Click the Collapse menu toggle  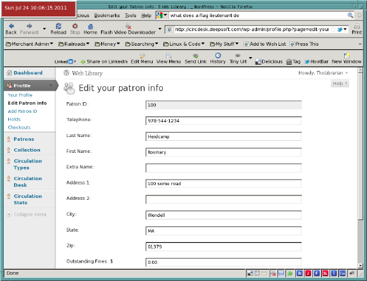click(x=26, y=214)
